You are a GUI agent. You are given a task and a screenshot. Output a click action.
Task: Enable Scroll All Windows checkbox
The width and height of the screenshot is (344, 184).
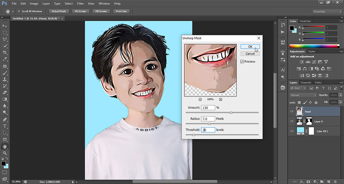coord(19,11)
